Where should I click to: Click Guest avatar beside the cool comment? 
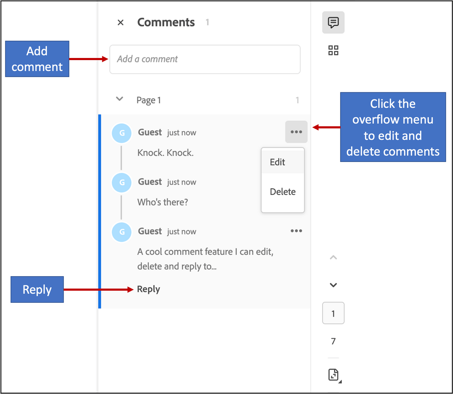tap(122, 232)
